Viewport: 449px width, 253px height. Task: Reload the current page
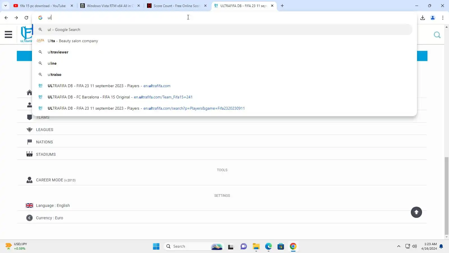26,18
